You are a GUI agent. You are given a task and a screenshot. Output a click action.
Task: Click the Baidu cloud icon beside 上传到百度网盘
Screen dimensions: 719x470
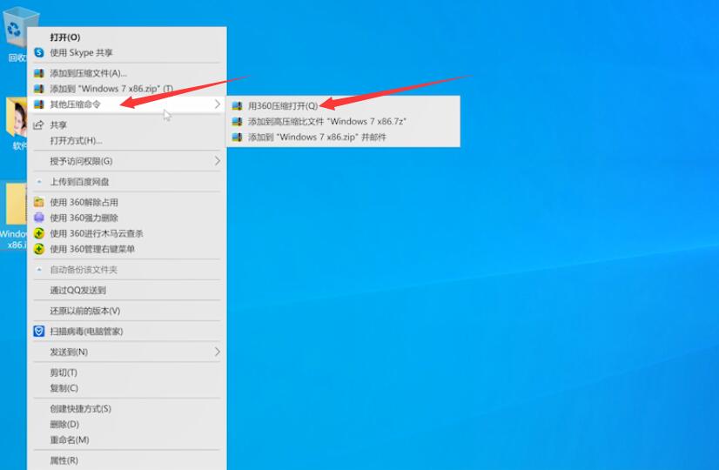point(39,182)
